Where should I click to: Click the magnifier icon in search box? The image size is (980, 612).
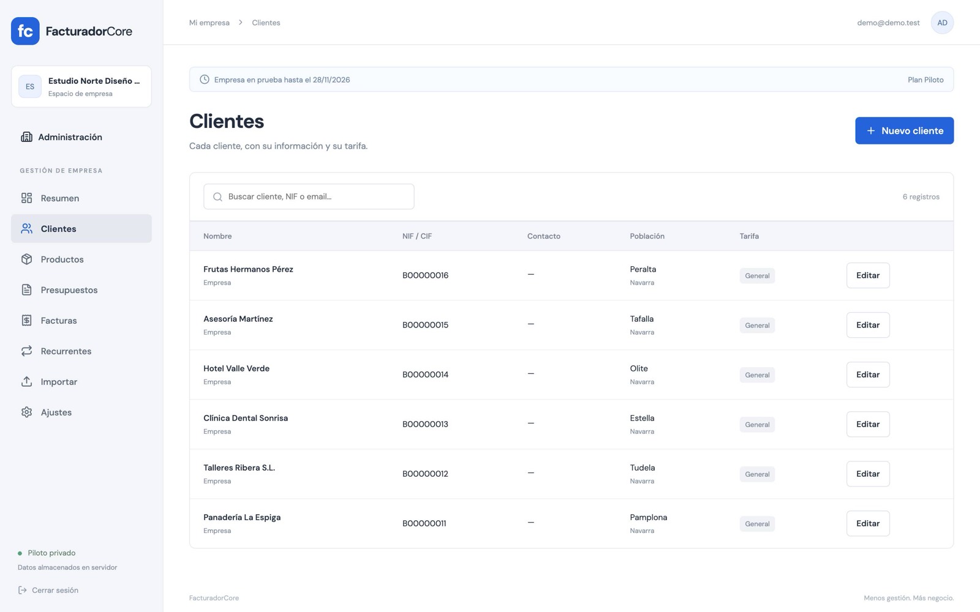pos(217,196)
